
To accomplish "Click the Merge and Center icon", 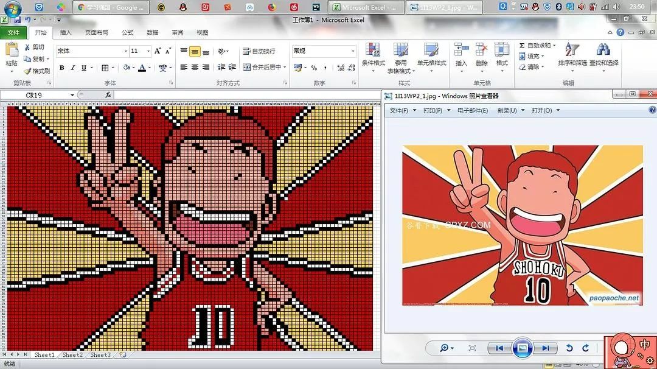I will pyautogui.click(x=247, y=67).
